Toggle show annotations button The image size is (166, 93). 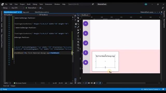coord(100,83)
